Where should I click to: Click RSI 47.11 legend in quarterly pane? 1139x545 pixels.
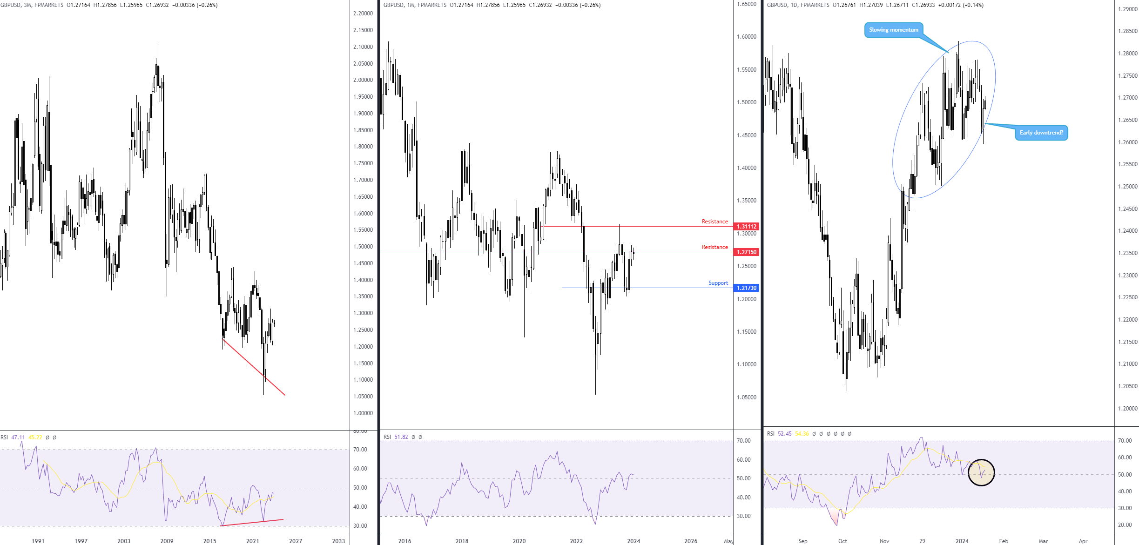(x=13, y=437)
